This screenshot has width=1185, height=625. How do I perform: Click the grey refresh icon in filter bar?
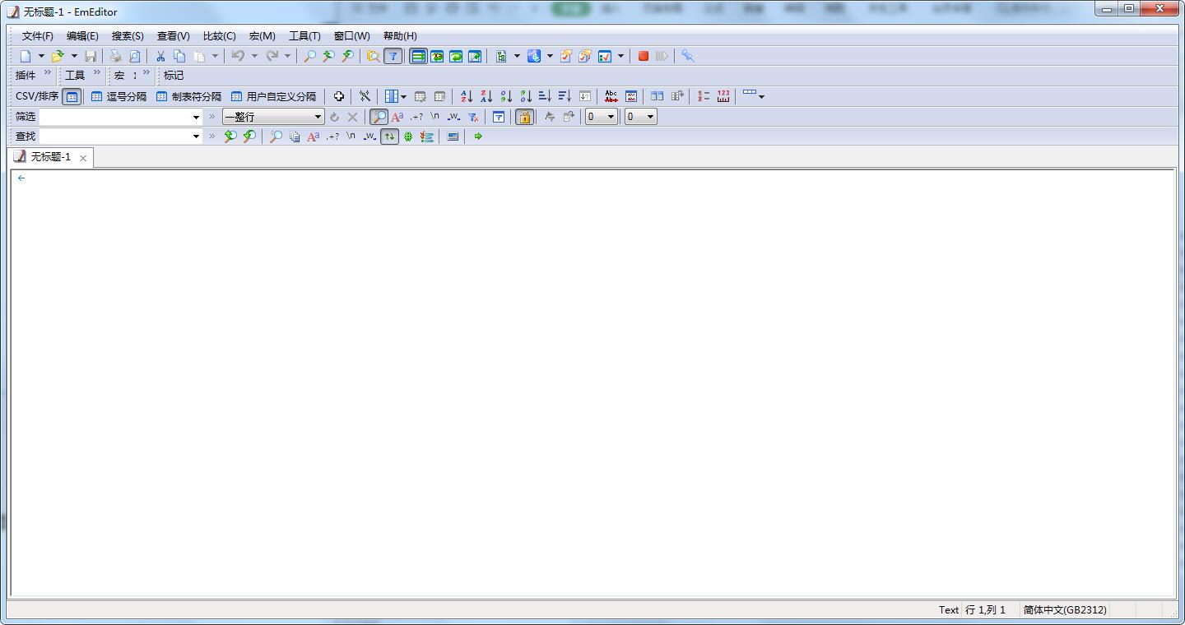click(334, 117)
